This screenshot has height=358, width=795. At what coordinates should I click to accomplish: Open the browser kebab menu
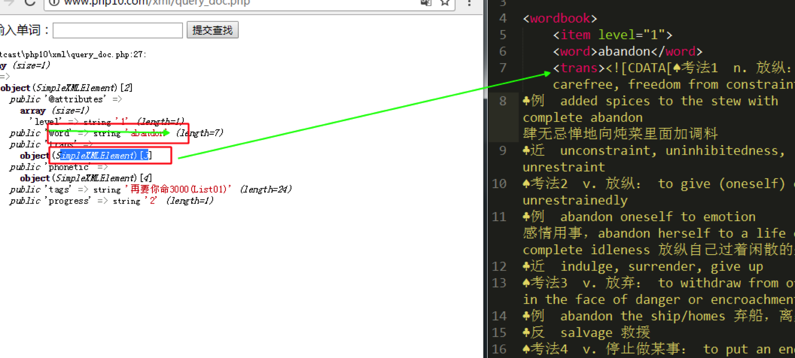469,3
